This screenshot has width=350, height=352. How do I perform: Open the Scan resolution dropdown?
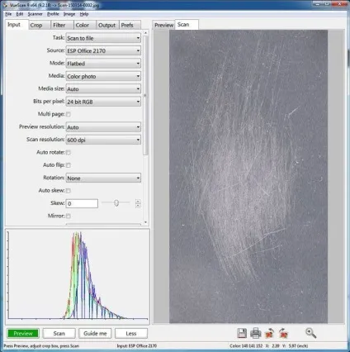pos(103,140)
